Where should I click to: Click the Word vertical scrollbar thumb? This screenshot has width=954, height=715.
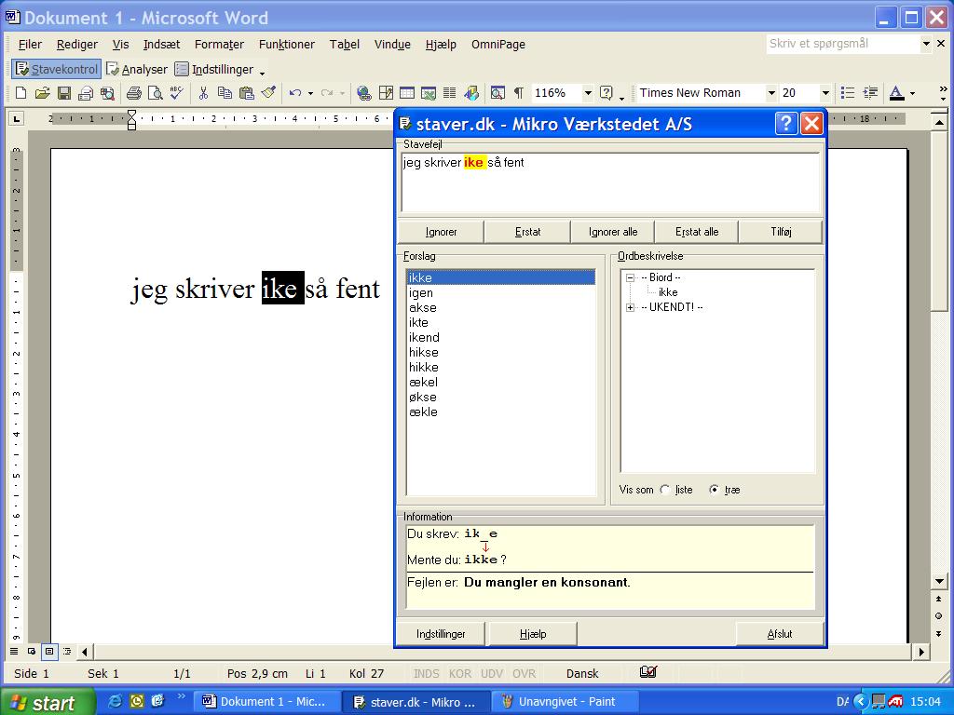[939, 220]
